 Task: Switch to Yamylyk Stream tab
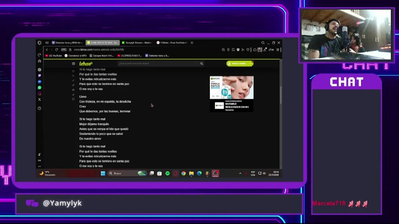[137, 43]
